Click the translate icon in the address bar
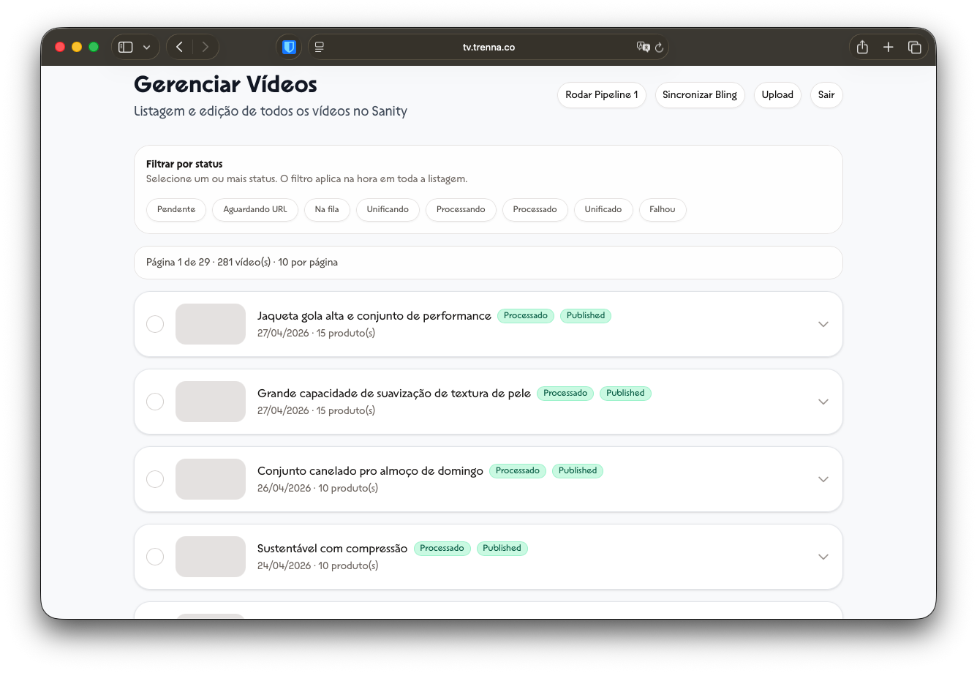This screenshot has height=673, width=977. [643, 47]
